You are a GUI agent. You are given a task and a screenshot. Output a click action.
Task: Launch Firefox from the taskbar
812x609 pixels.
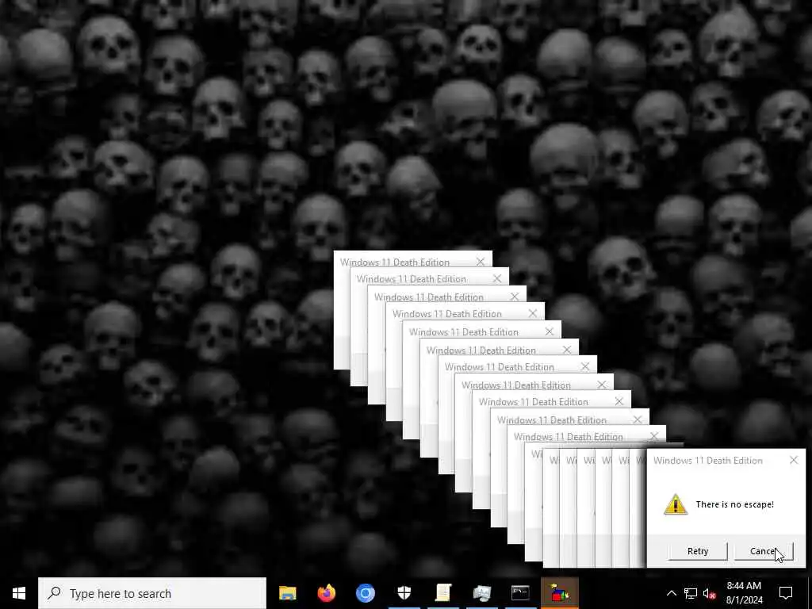326,593
